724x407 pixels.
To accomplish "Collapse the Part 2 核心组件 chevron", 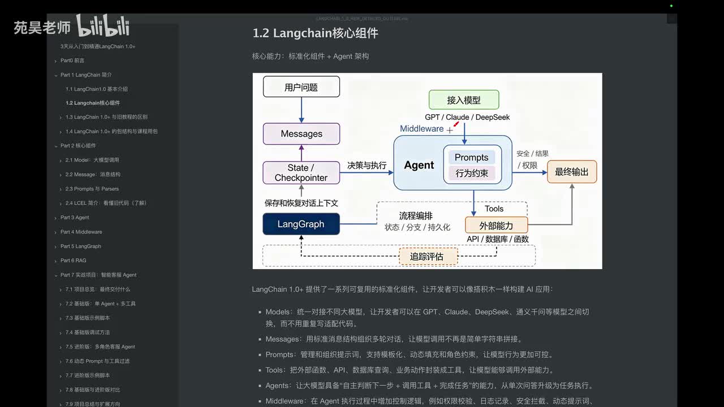I will tap(55, 146).
